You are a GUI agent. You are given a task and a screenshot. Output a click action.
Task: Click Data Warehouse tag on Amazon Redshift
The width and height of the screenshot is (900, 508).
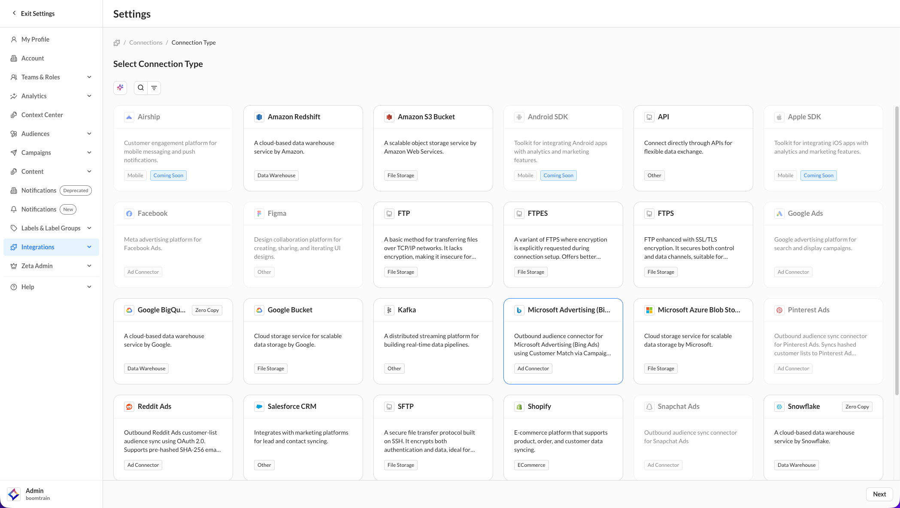pos(276,175)
